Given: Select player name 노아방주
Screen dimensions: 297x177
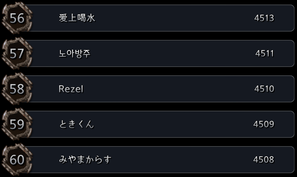Looking at the screenshot, I should 75,53.
